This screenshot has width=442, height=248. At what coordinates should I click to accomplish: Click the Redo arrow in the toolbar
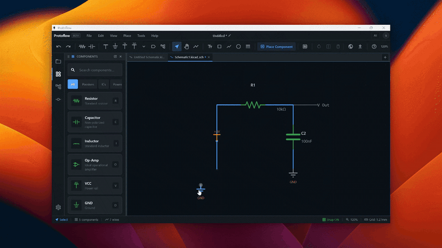68,47
